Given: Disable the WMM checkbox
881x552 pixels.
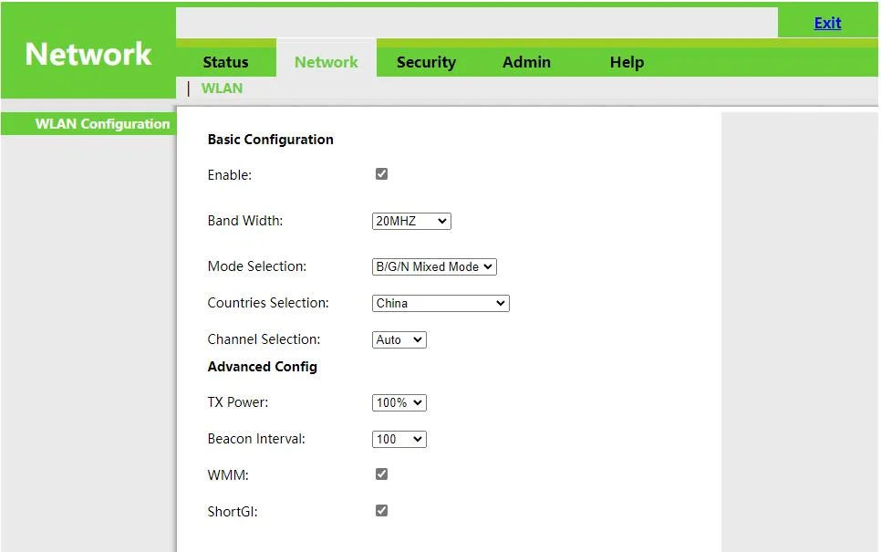Looking at the screenshot, I should (x=381, y=474).
